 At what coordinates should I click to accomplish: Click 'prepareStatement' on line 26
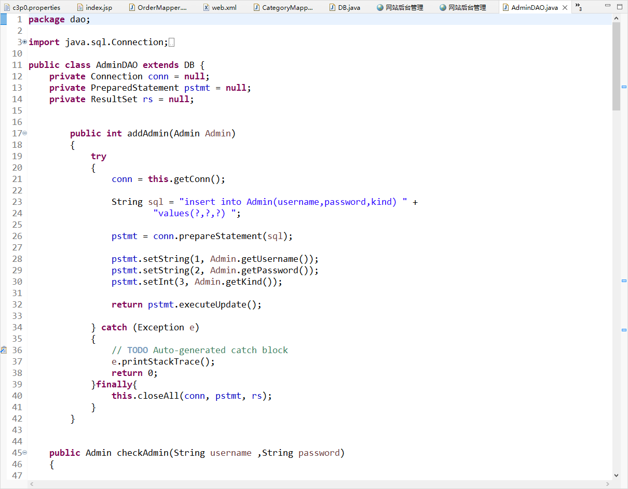tap(221, 236)
